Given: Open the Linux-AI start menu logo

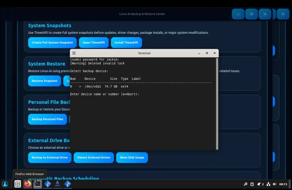Looking at the screenshot, I should [x=5, y=184].
